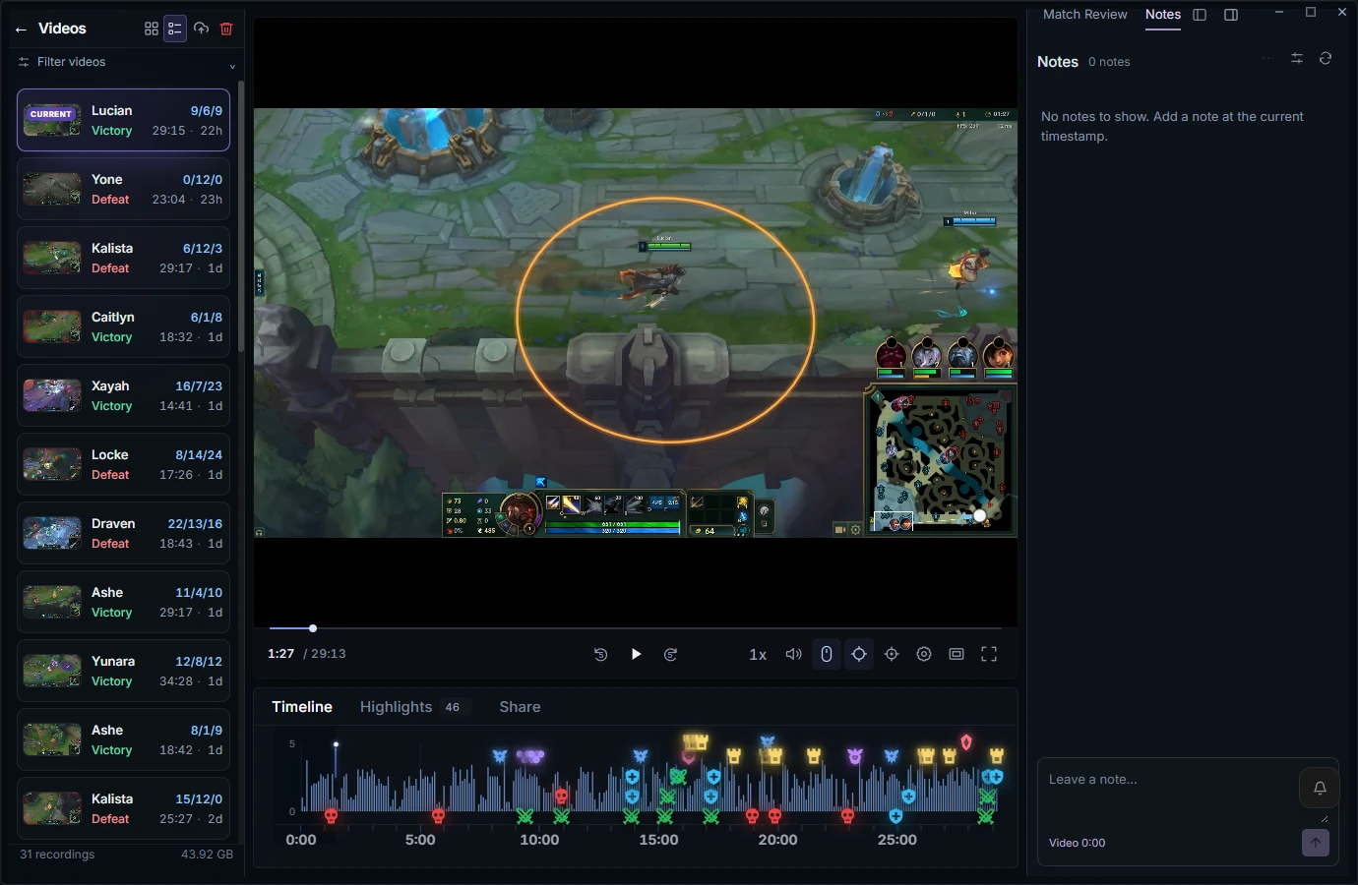Image resolution: width=1358 pixels, height=885 pixels.
Task: Go back using the arrow beside Videos
Action: coord(21,29)
